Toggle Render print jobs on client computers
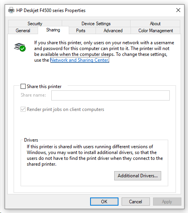 [x=23, y=109]
